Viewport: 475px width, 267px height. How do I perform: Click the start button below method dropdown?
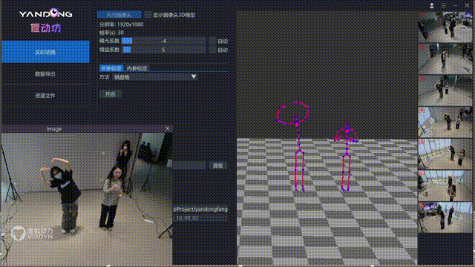coord(110,94)
